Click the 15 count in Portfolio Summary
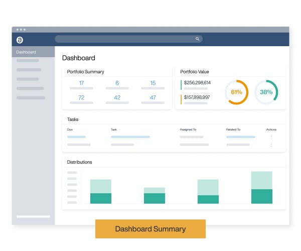The width and height of the screenshot is (301, 251). click(x=153, y=83)
